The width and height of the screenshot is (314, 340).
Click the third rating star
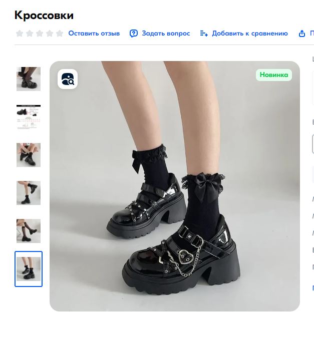pyautogui.click(x=40, y=33)
